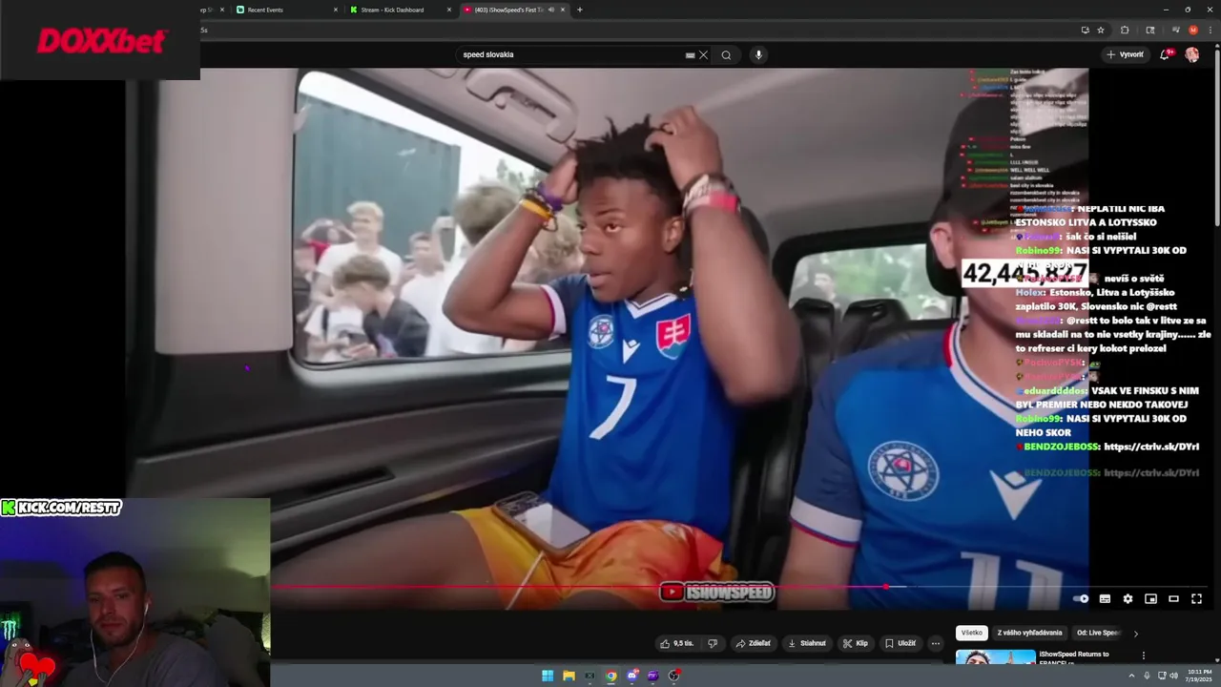The width and height of the screenshot is (1221, 687).
Task: Toggle the autoplay switch in the player
Action: click(1081, 598)
